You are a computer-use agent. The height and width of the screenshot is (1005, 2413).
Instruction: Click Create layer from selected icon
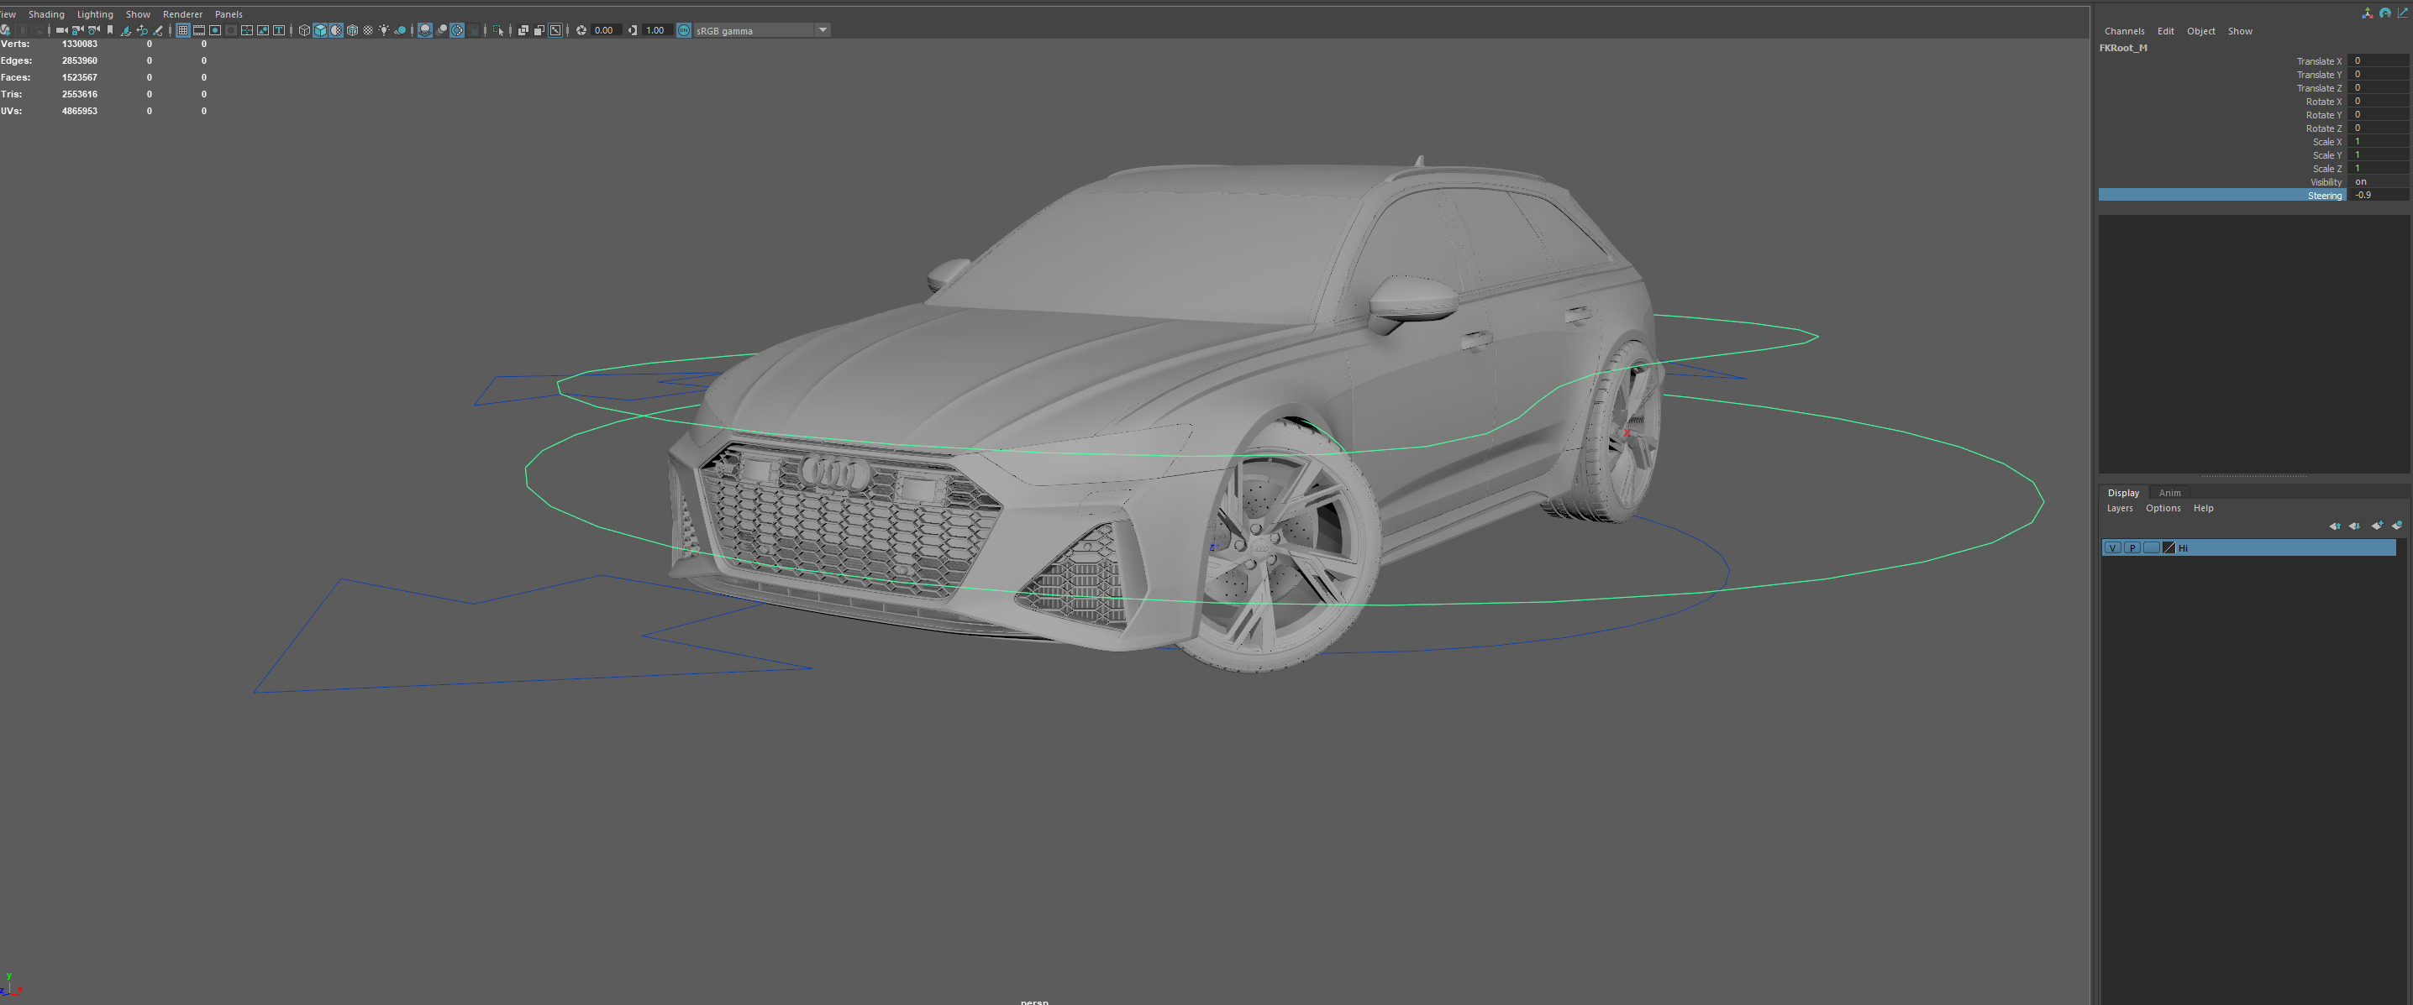(x=2396, y=526)
